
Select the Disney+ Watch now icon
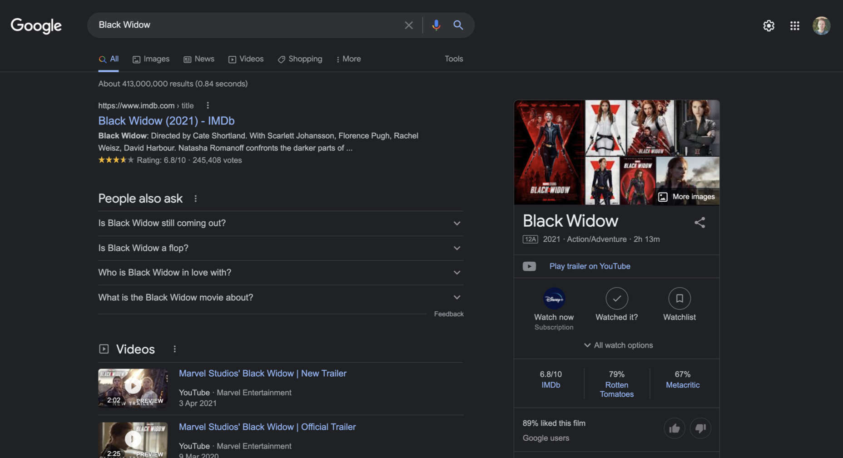click(x=554, y=299)
